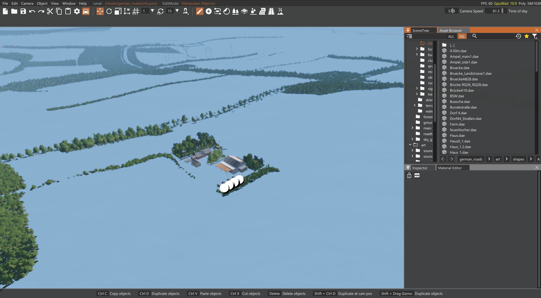Screen dimensions: 541x298
Task: Open a level using the toolbar folder icon
Action: tap(14, 11)
